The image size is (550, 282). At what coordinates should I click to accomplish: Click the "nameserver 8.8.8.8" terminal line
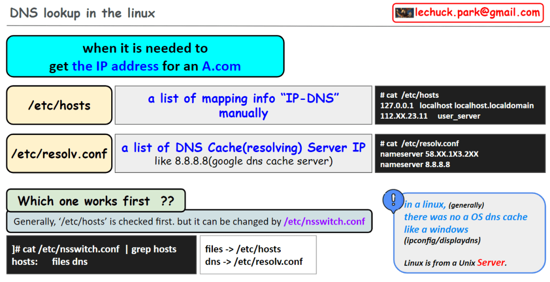(x=415, y=164)
